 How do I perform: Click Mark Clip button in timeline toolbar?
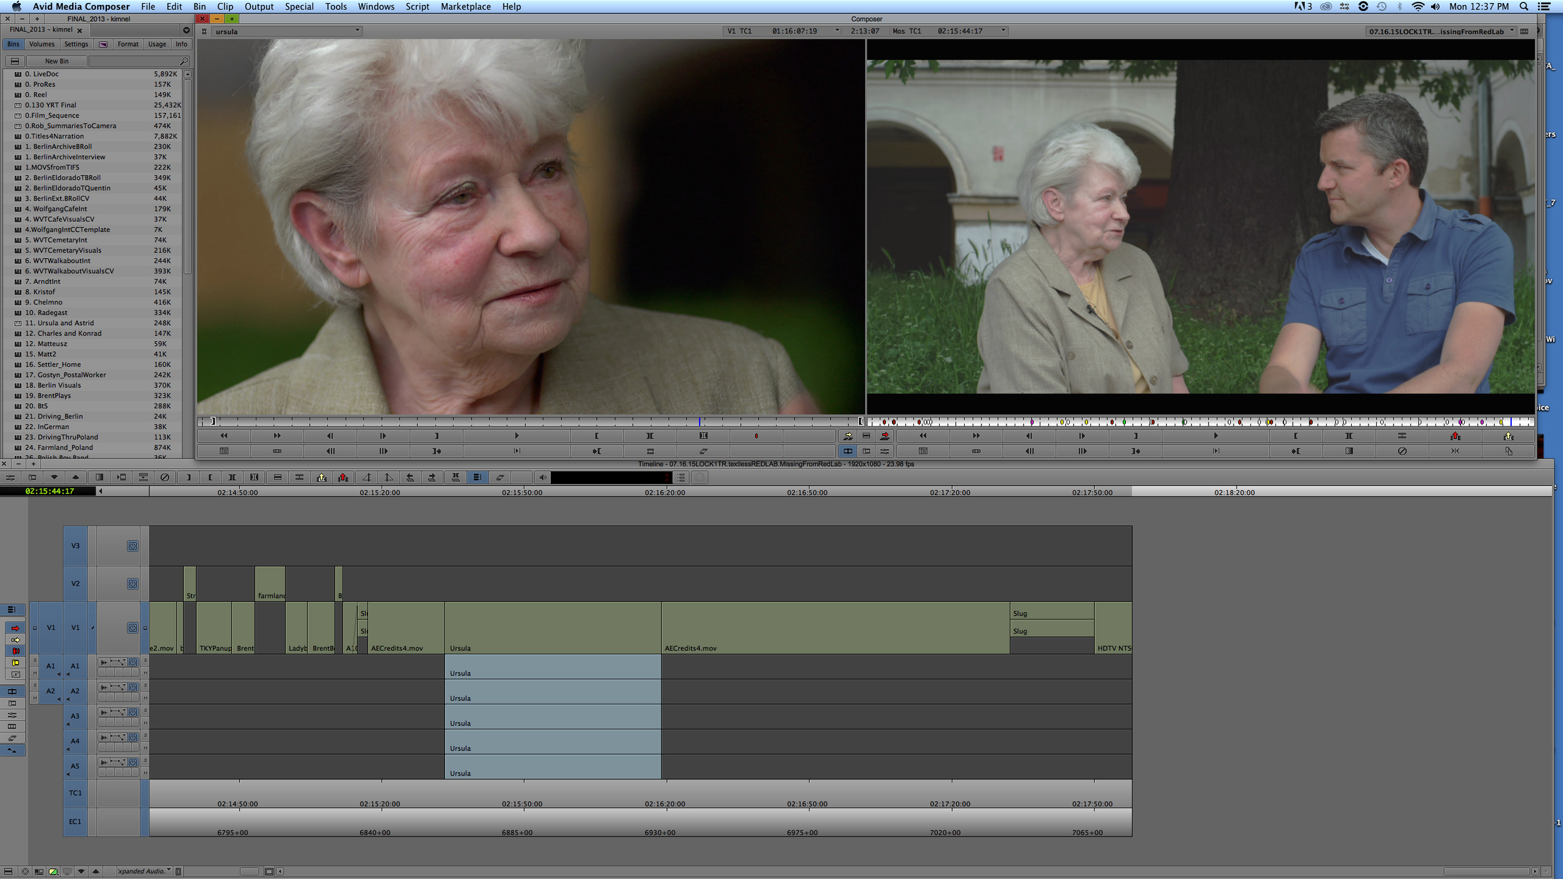point(232,478)
